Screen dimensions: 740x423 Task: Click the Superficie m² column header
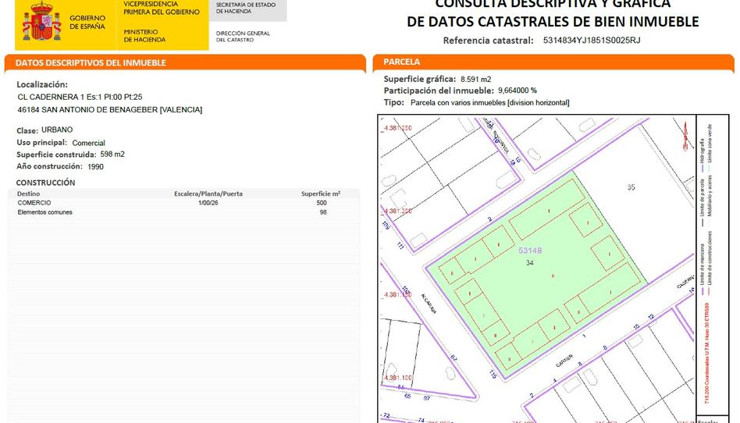321,194
